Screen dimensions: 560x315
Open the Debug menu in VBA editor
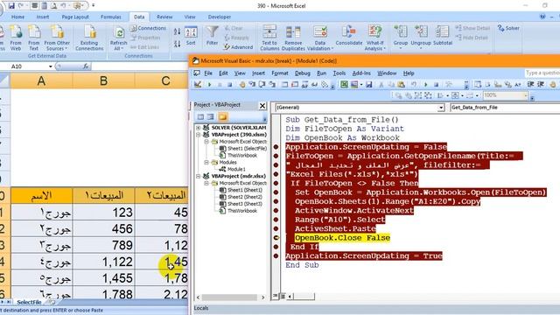click(x=302, y=73)
